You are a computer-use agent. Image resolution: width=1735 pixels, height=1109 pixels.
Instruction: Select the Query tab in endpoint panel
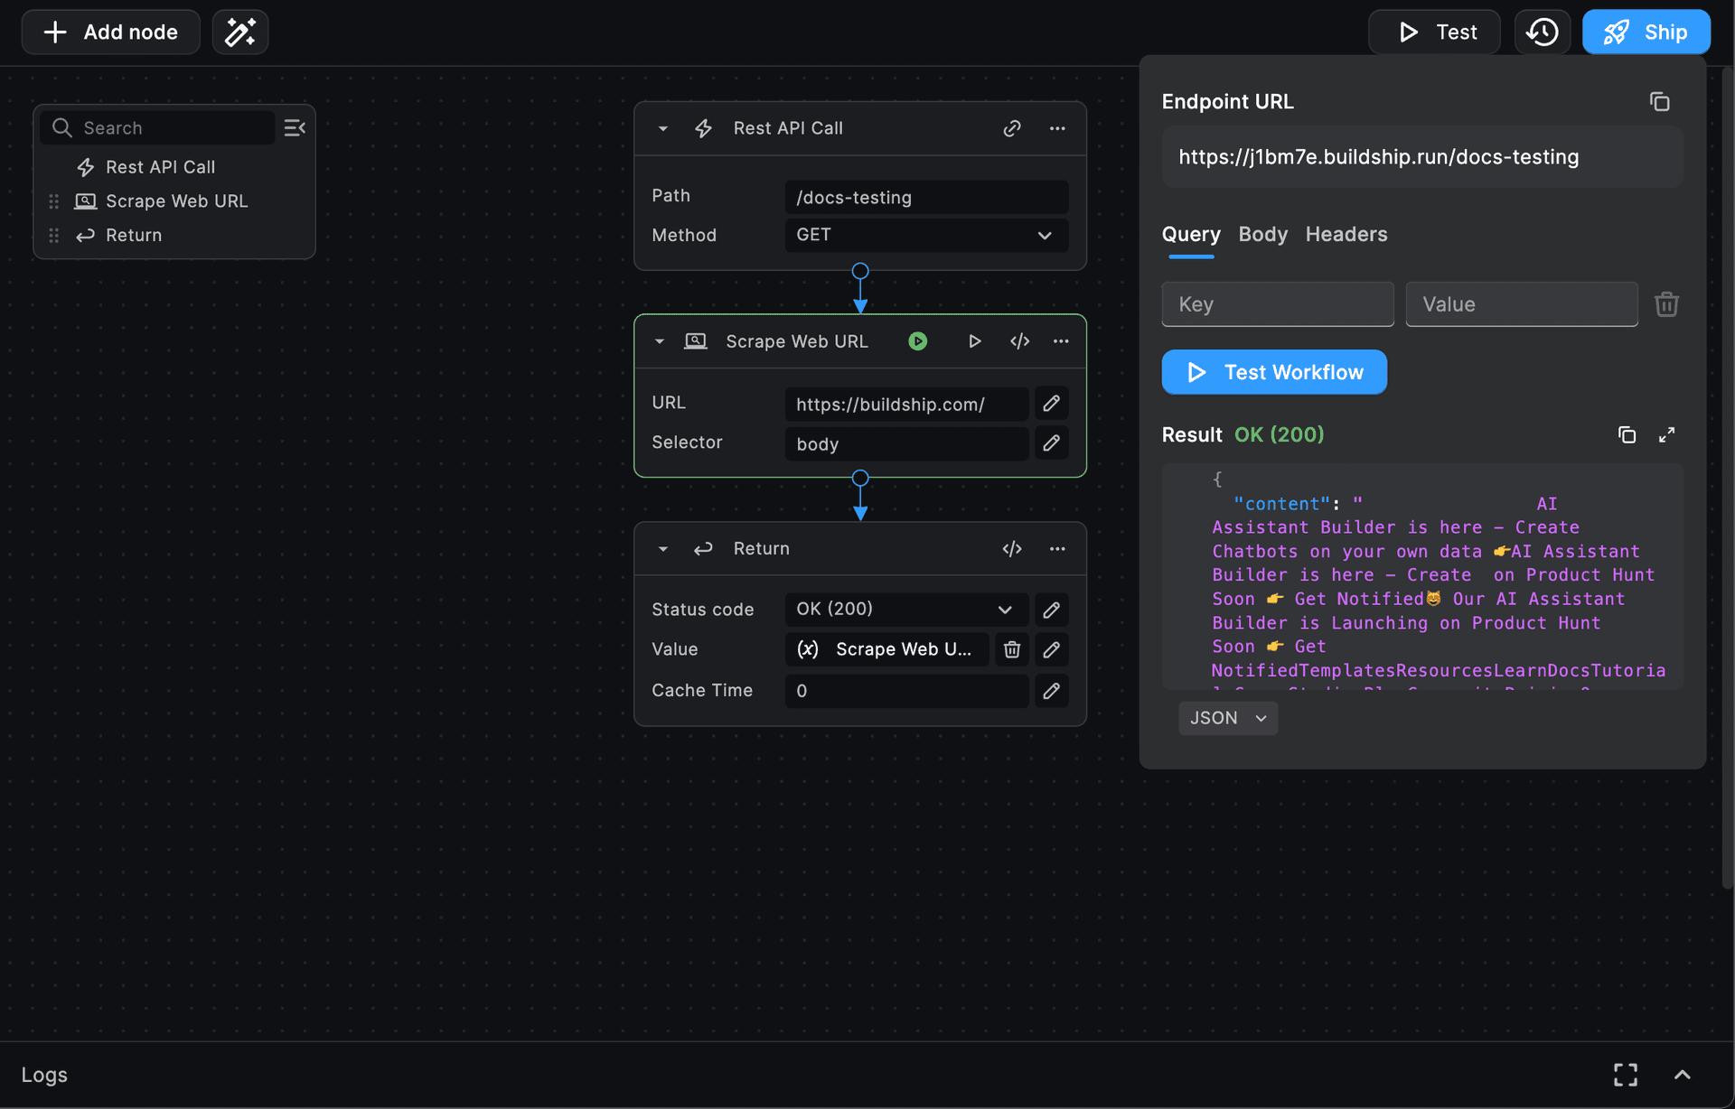(x=1191, y=234)
